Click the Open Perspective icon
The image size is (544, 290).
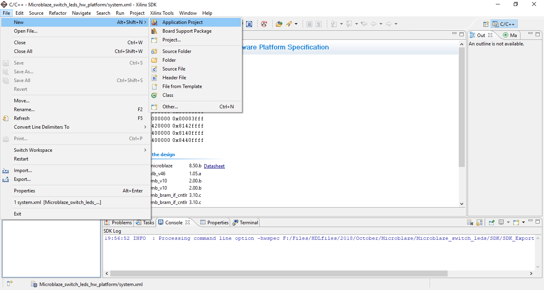(485, 24)
